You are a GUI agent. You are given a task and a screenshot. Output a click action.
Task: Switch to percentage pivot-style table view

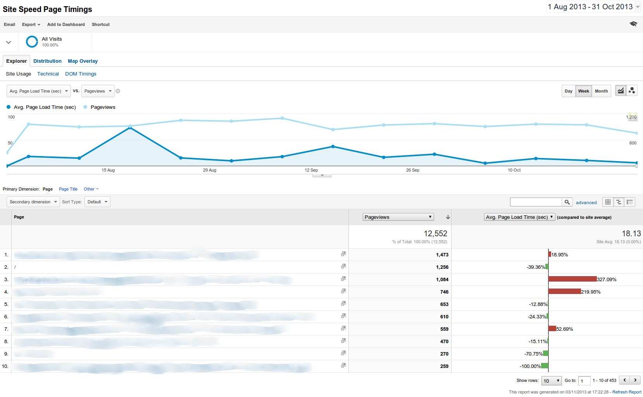629,202
